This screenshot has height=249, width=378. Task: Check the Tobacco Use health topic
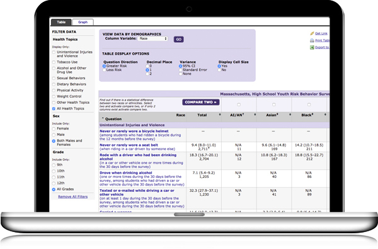tap(54, 62)
